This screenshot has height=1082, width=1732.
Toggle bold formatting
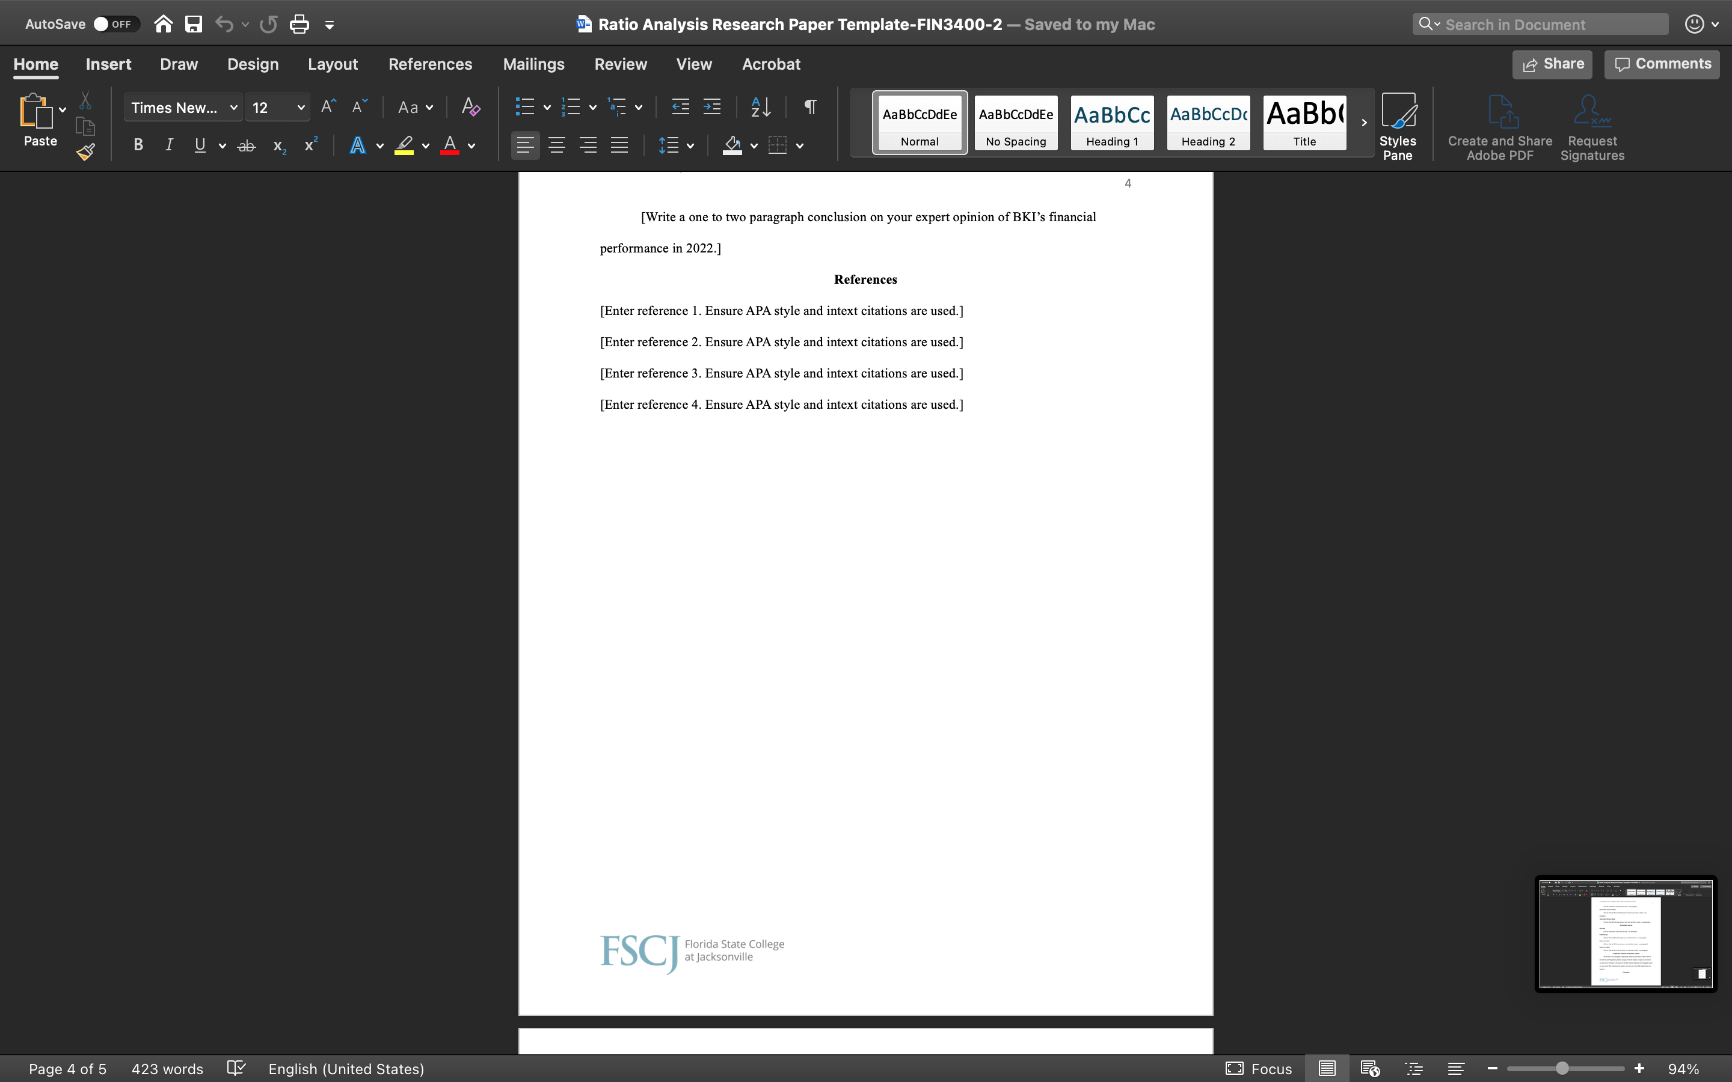138,145
